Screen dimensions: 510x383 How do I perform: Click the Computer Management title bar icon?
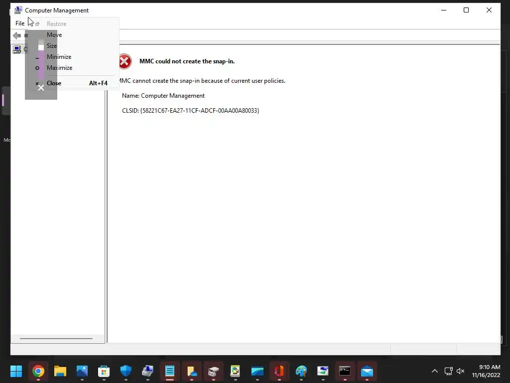[x=18, y=10]
